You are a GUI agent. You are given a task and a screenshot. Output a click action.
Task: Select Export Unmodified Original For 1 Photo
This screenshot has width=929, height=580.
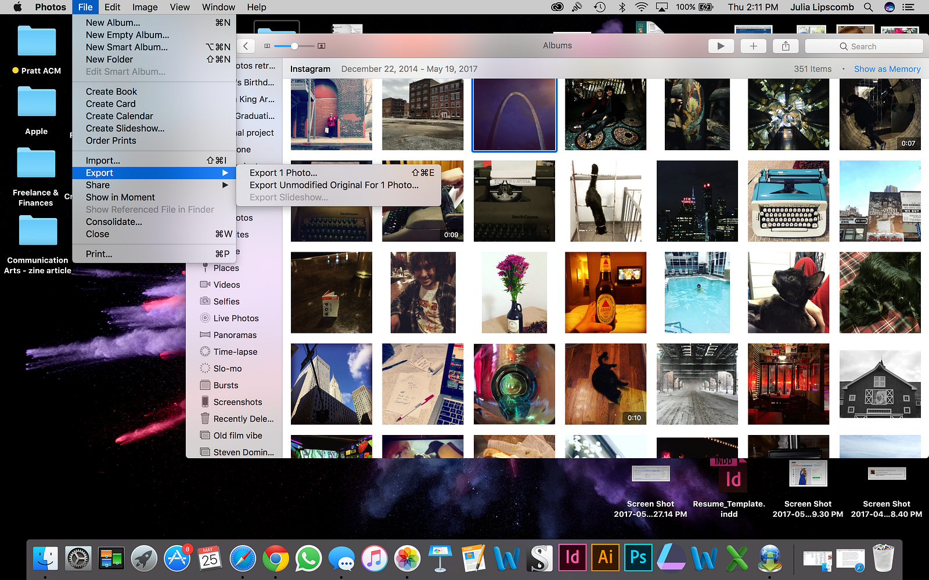(x=334, y=185)
